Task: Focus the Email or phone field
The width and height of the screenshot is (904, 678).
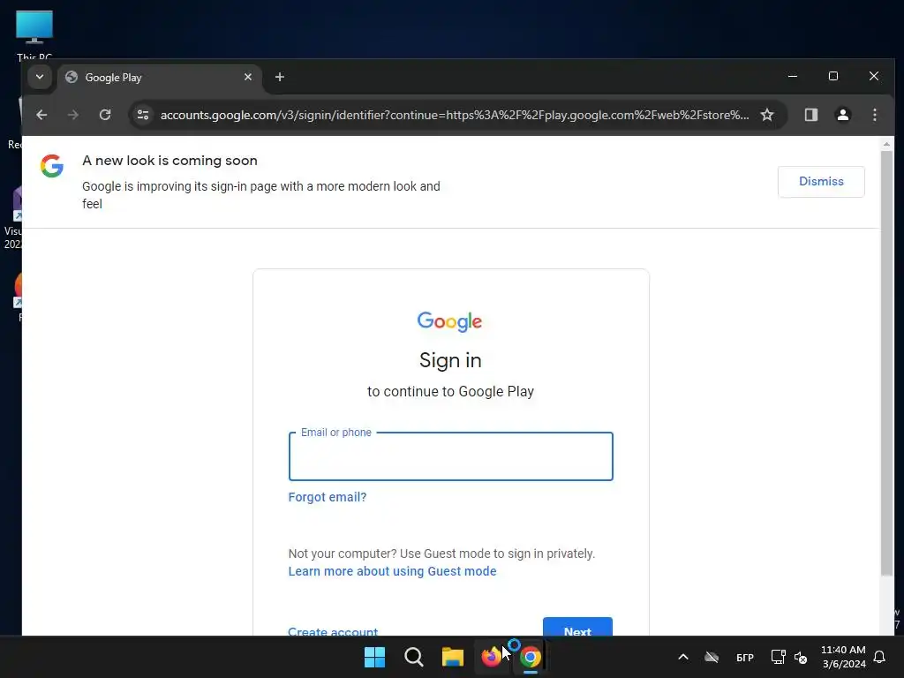Action: [x=451, y=456]
